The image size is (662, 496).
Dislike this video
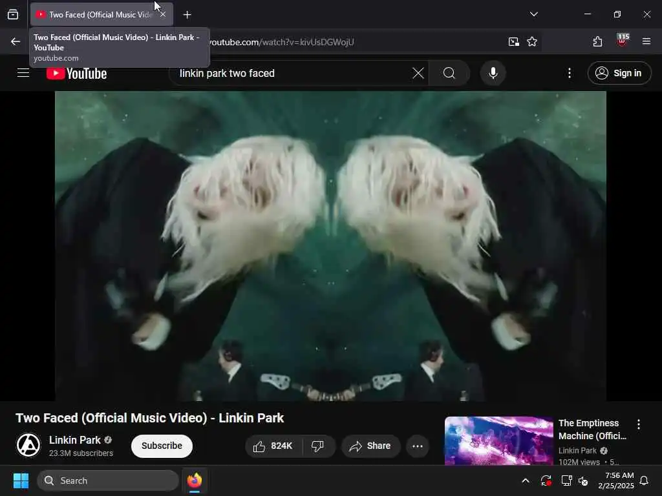pos(318,446)
